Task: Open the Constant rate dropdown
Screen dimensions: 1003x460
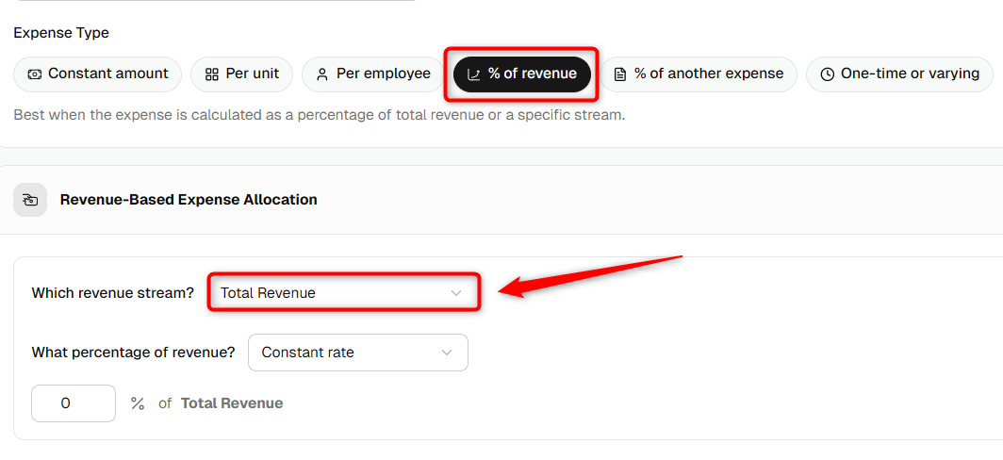Action: tap(358, 353)
